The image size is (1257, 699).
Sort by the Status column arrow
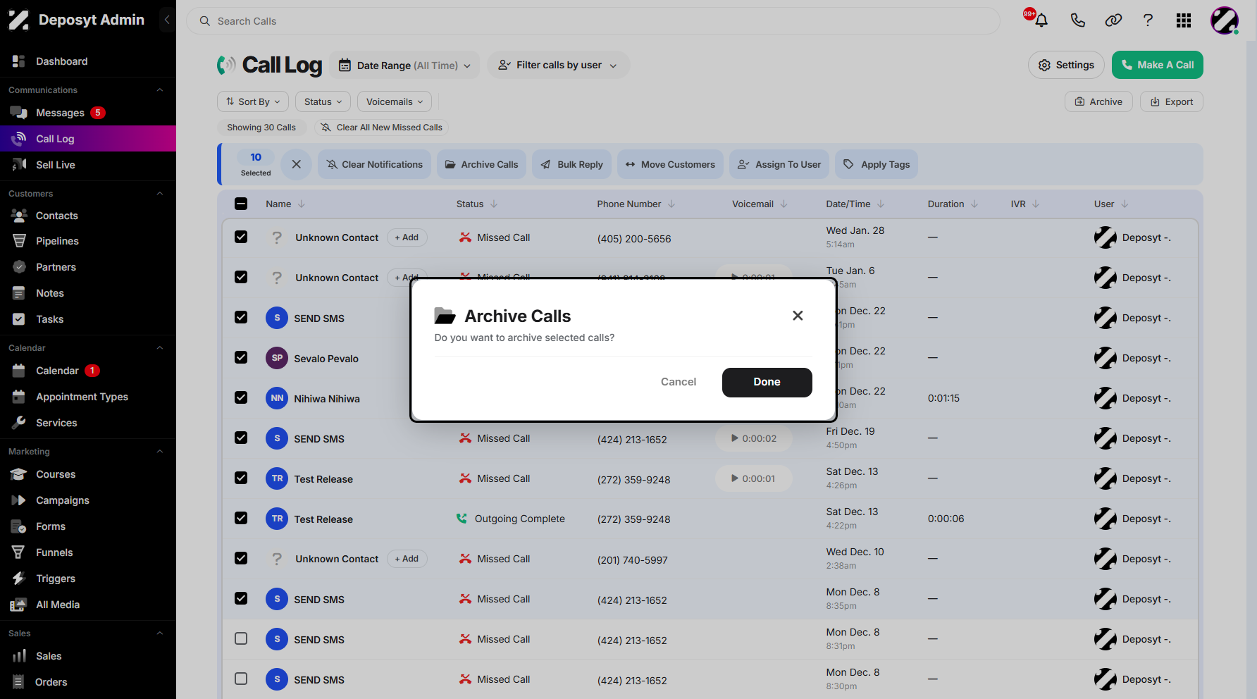pos(494,204)
